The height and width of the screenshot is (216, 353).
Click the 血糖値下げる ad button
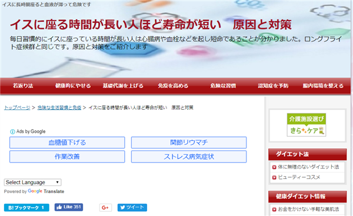(x=67, y=143)
